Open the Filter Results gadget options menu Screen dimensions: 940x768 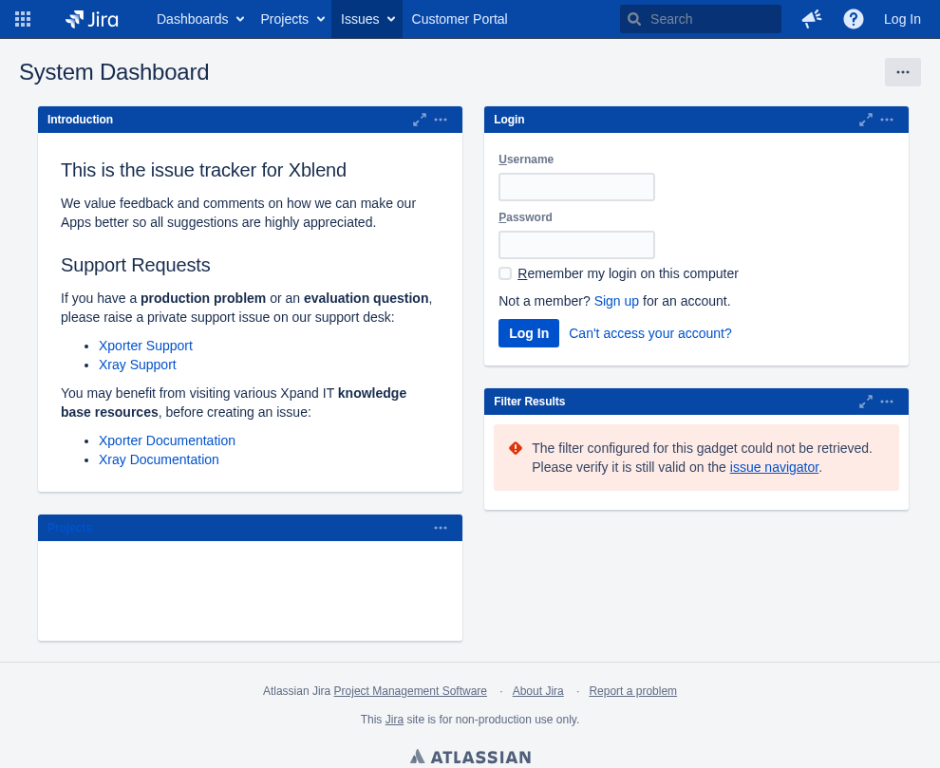(x=887, y=402)
